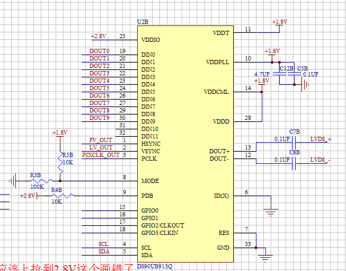
Task: Click the SCL net label on pin 4
Action: click(x=103, y=244)
